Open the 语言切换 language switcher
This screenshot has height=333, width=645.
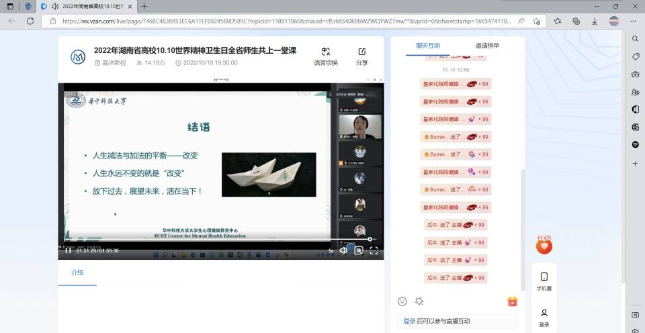coord(326,56)
